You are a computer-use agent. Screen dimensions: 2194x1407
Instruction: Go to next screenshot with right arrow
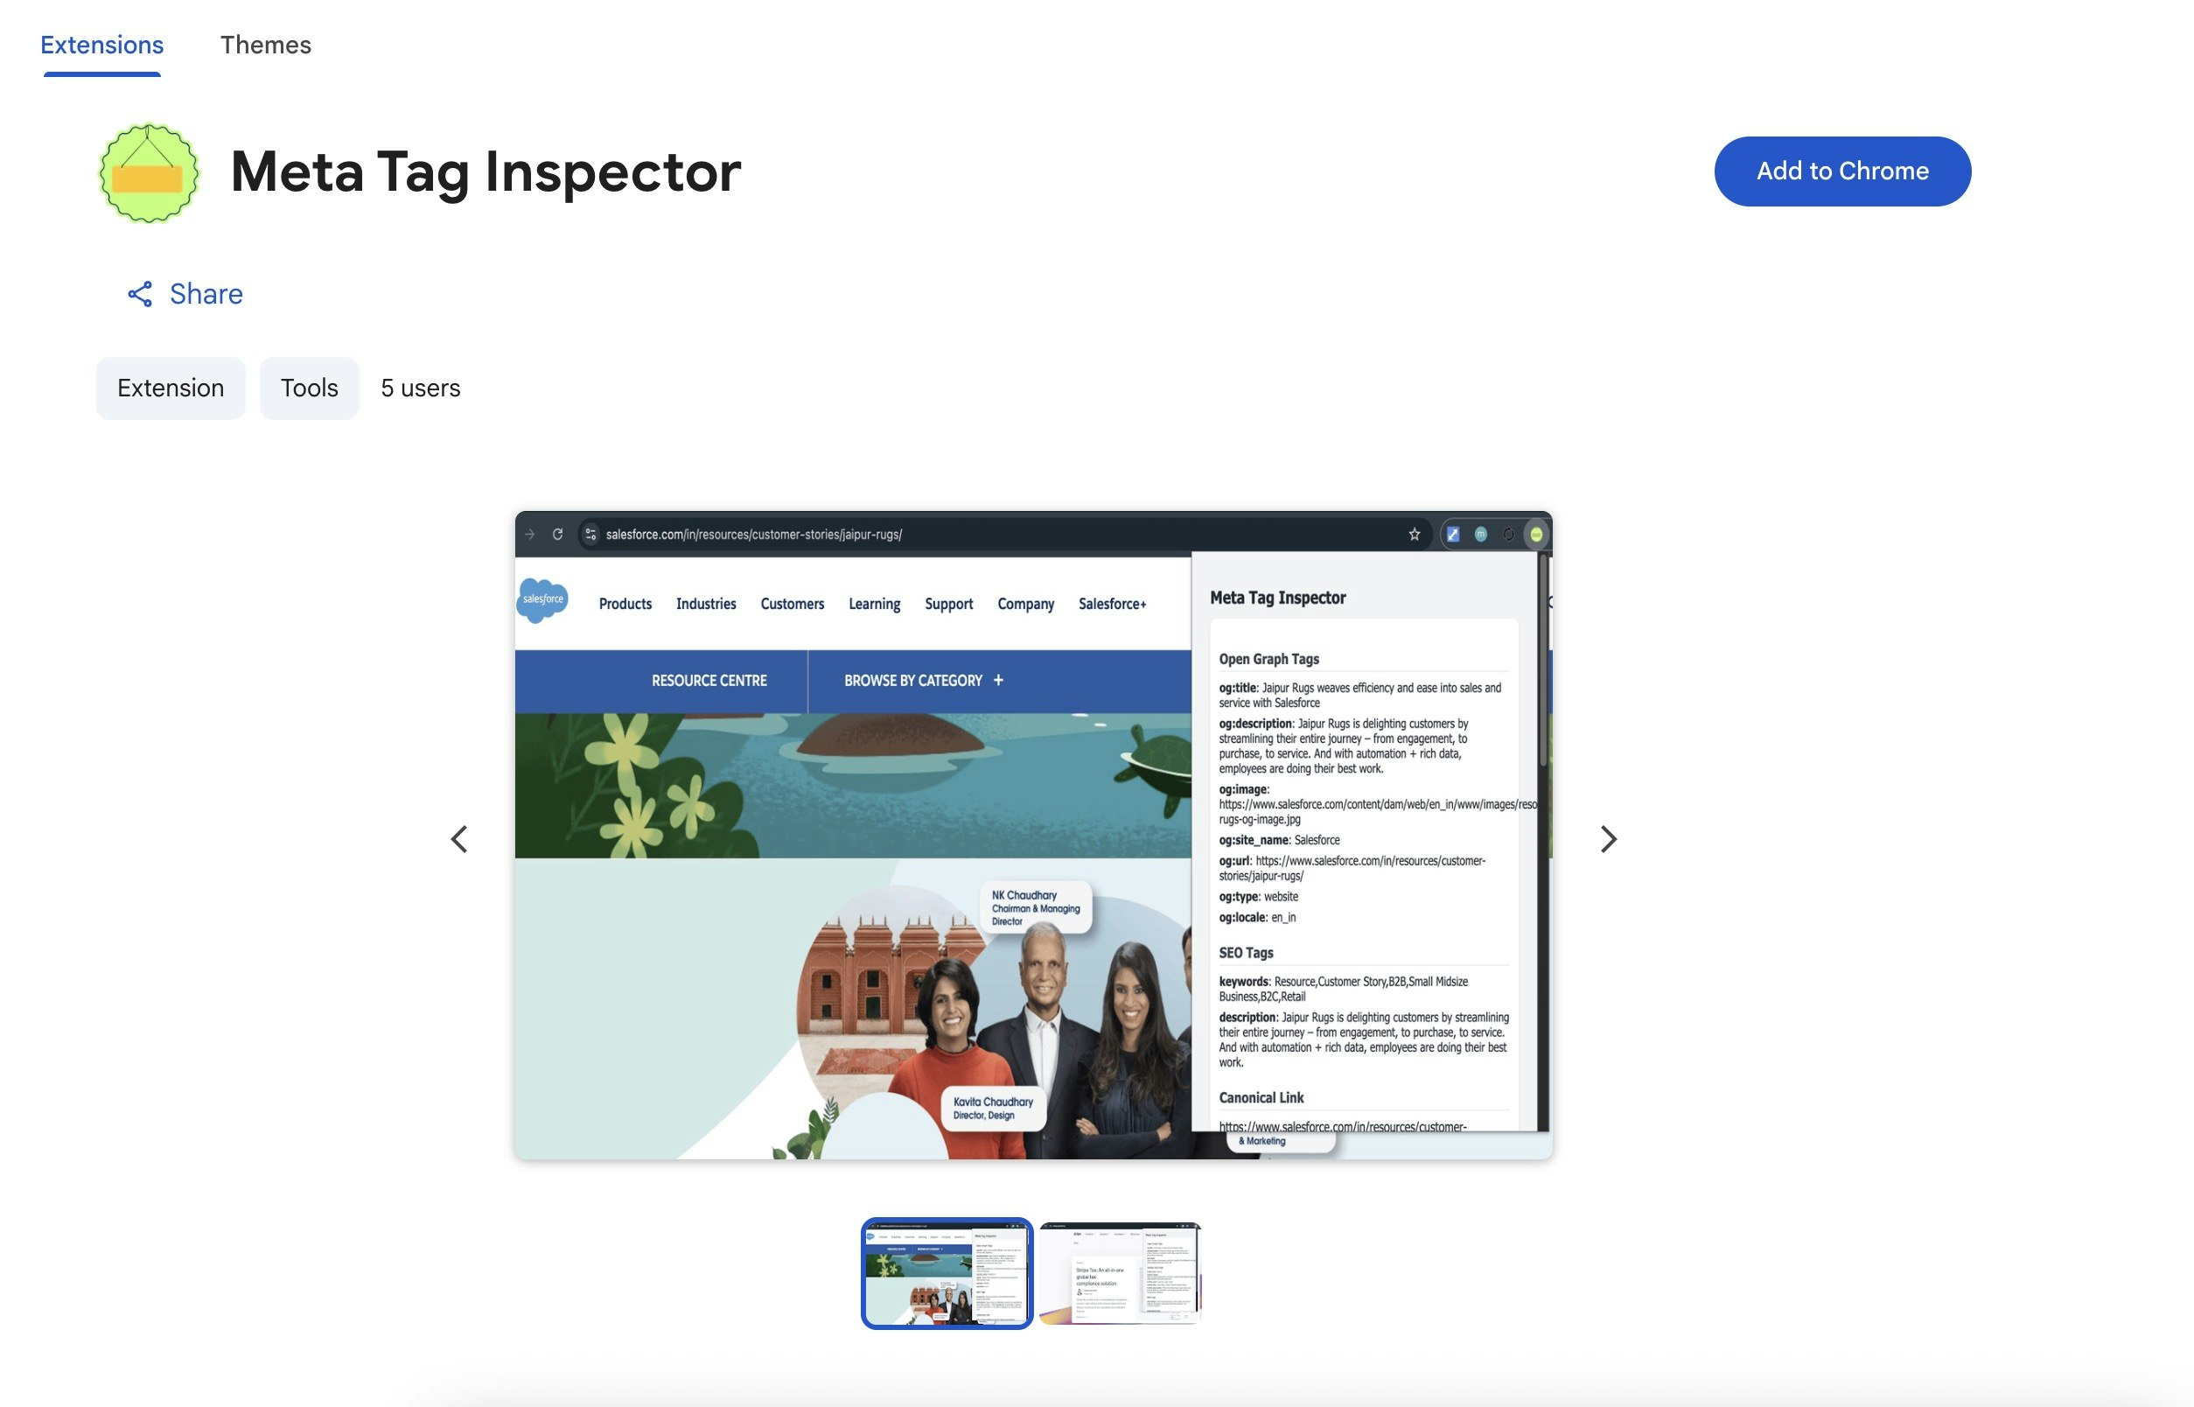click(1609, 839)
